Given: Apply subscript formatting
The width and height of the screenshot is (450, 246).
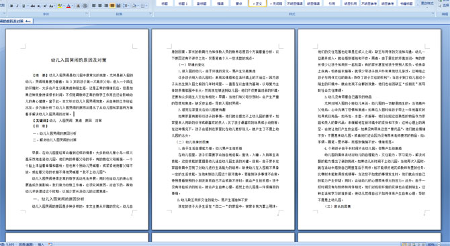Looking at the screenshot, I should click(x=39, y=6).
